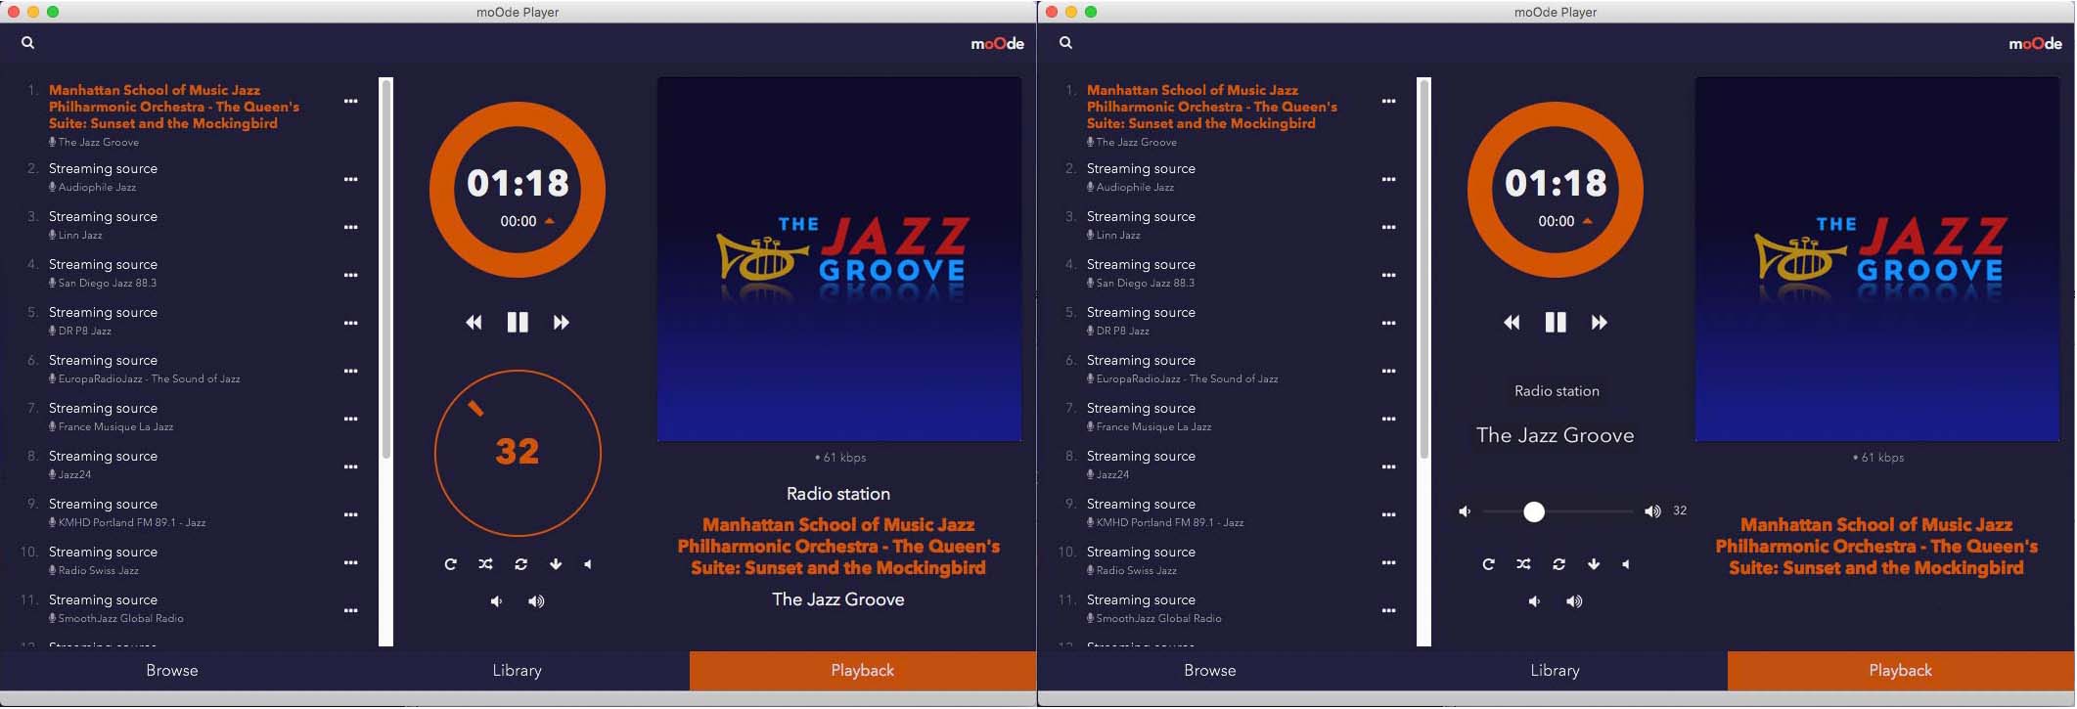The width and height of the screenshot is (2077, 709).
Task: Toggle the two-arrow cycle icon in left window
Action: [x=520, y=564]
